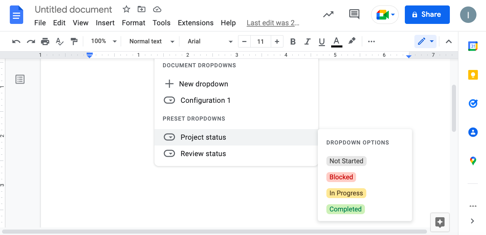Toggle bold formatting
Viewport: 486px width, 235px height.
293,41
